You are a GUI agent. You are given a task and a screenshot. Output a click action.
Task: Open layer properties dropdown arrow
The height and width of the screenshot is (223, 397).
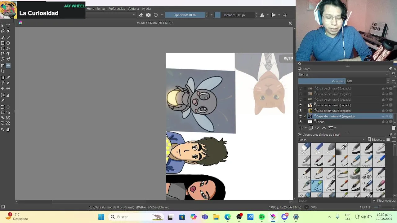335,128
